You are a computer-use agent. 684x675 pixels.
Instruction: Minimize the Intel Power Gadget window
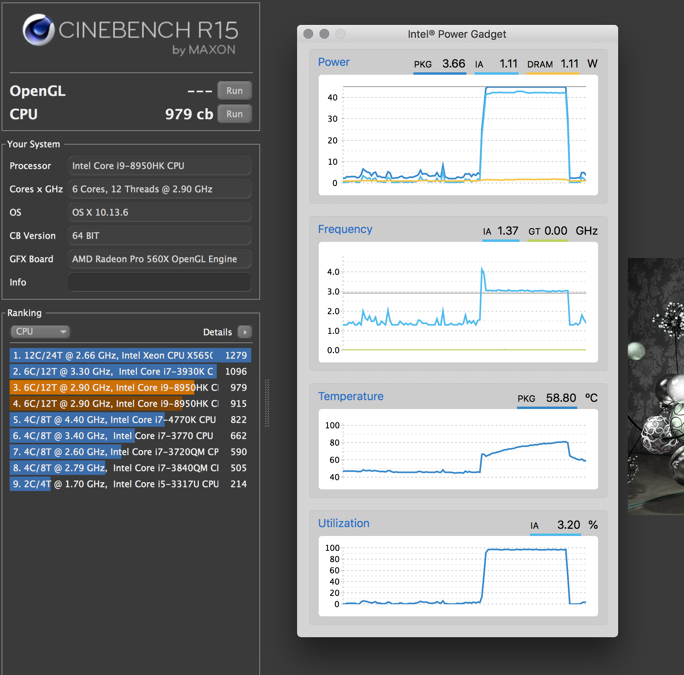click(x=324, y=34)
